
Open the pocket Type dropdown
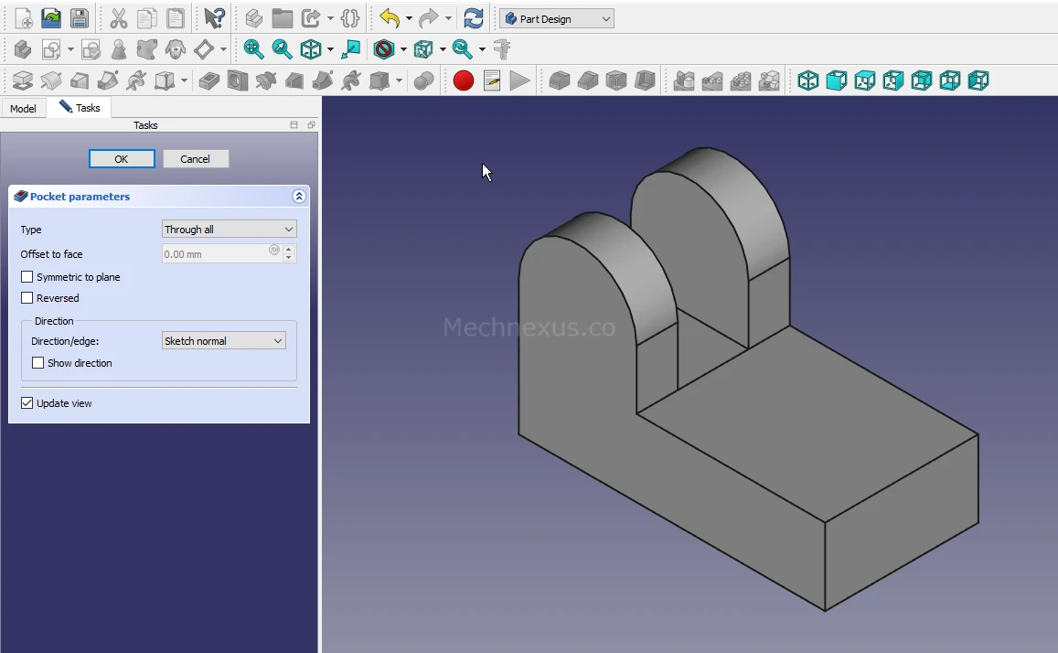229,230
